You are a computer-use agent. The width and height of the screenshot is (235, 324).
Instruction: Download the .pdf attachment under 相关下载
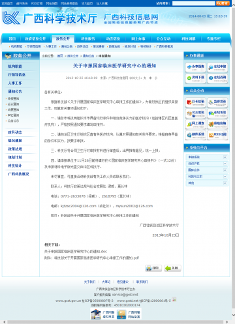pos(91,258)
